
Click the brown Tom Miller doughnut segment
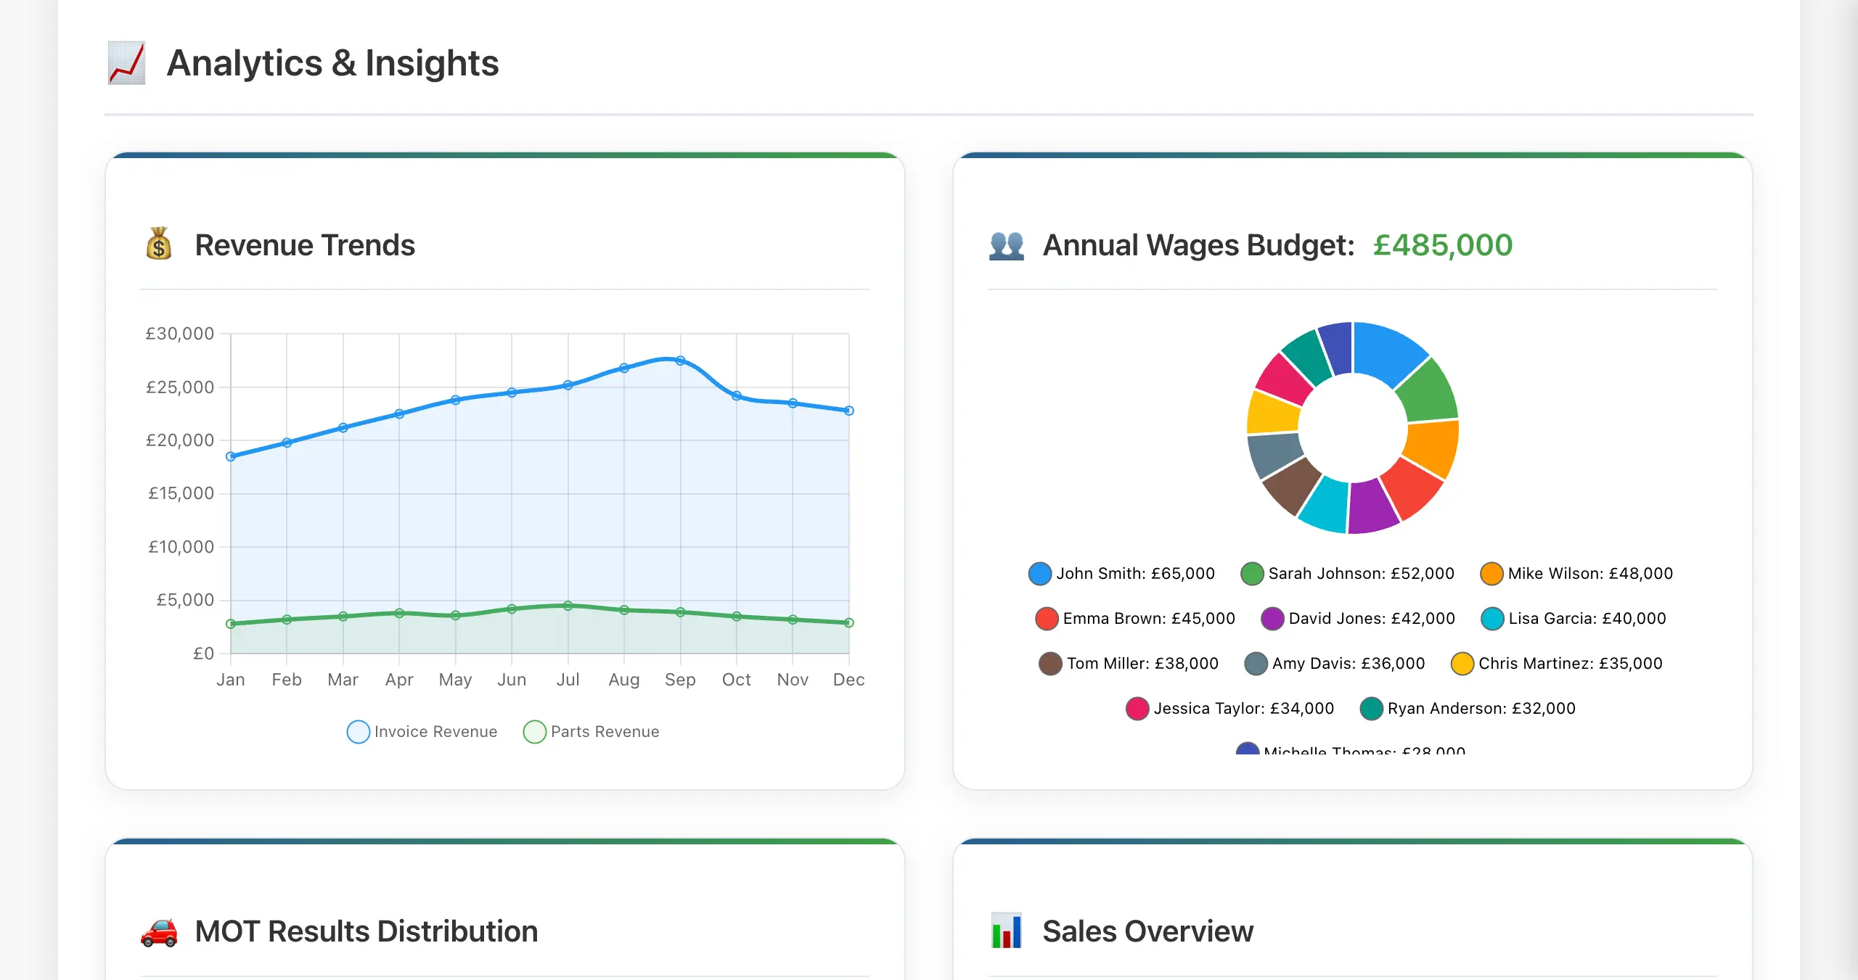[1293, 484]
